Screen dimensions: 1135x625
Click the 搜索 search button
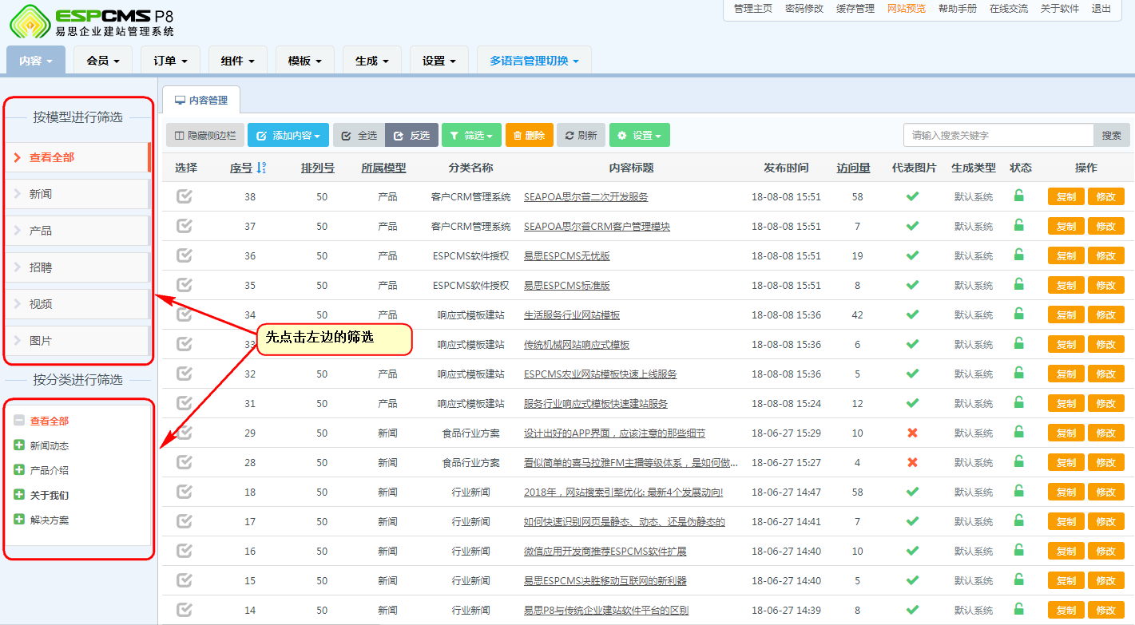pos(1112,135)
